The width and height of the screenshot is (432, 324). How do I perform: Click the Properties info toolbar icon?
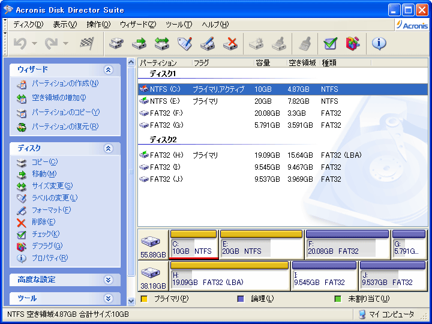(379, 43)
